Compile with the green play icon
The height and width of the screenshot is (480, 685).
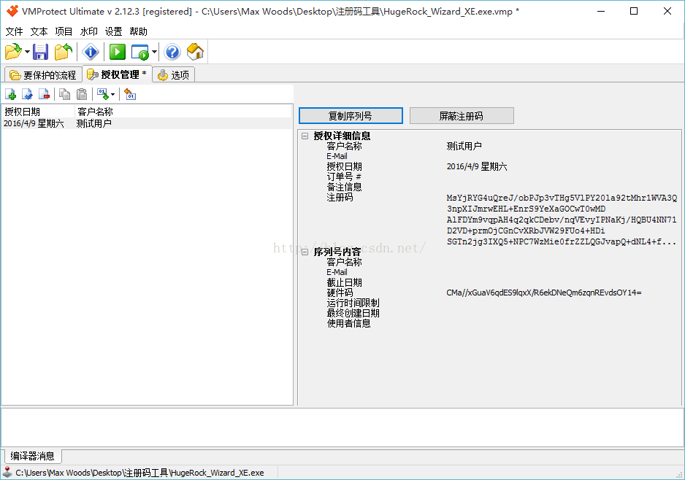(x=117, y=52)
